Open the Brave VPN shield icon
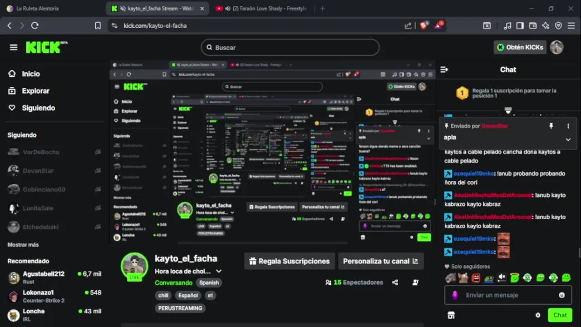 point(558,26)
